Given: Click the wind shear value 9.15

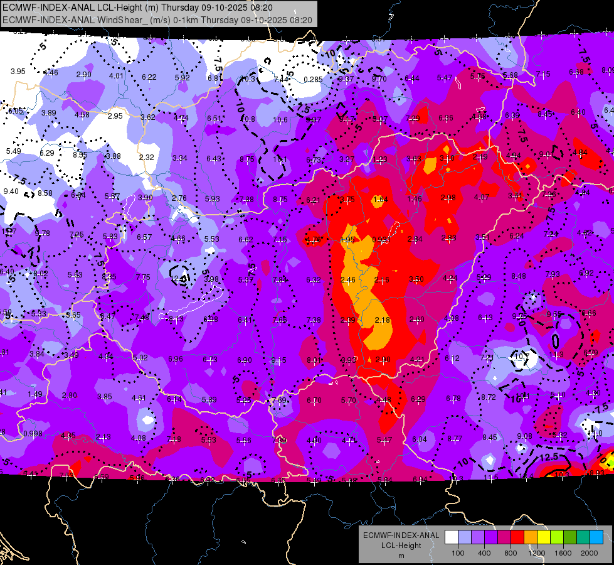Looking at the screenshot, I should tap(279, 360).
